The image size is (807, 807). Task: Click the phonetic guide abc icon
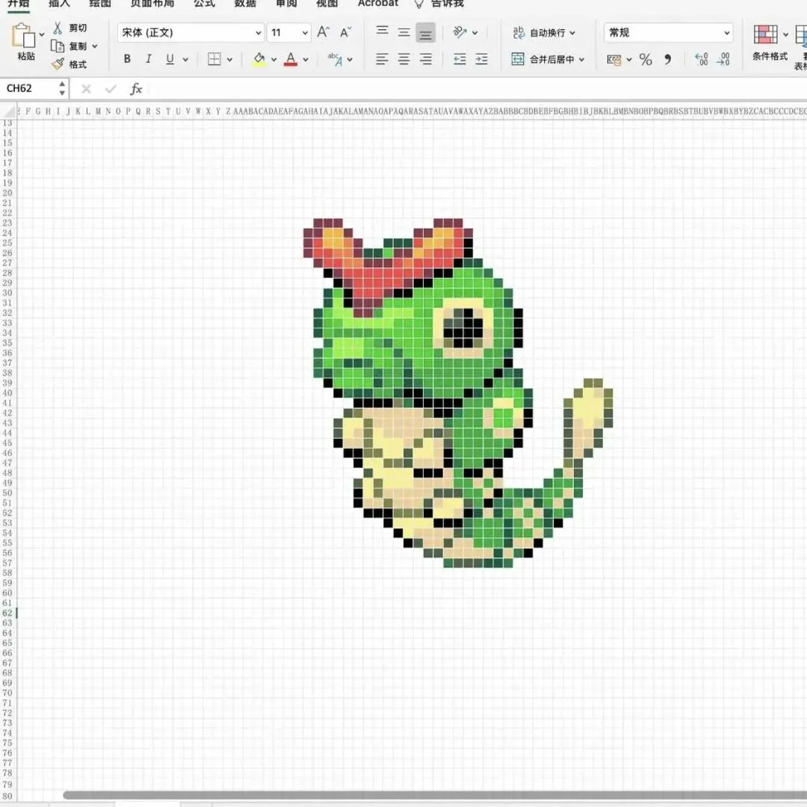[x=335, y=59]
